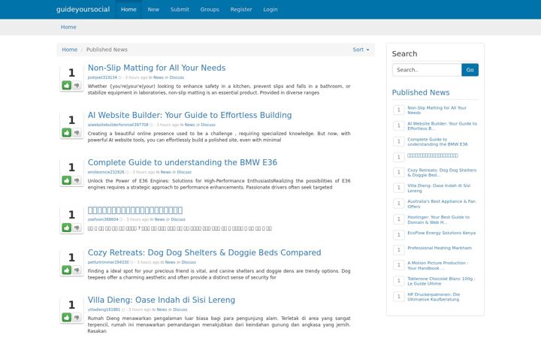The height and width of the screenshot is (338, 541).
Task: Upvote "Villa Dieng" story
Action: point(67,317)
